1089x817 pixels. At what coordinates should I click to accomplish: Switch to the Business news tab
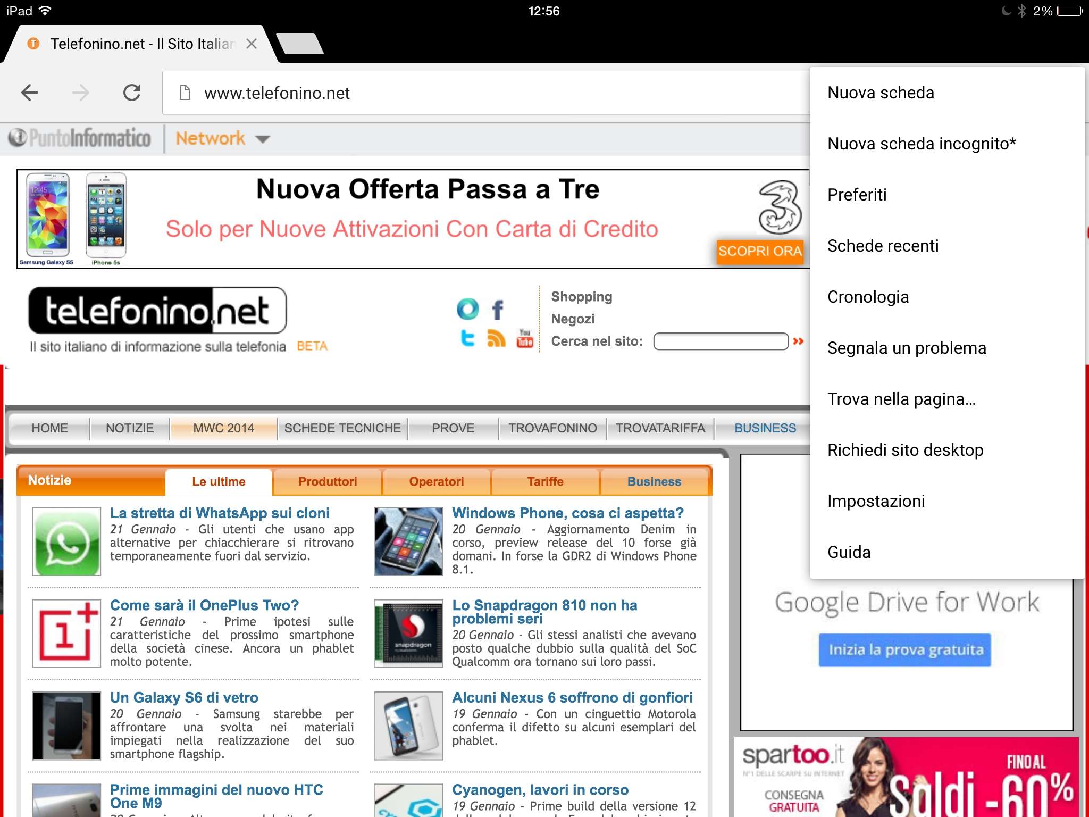click(x=655, y=482)
